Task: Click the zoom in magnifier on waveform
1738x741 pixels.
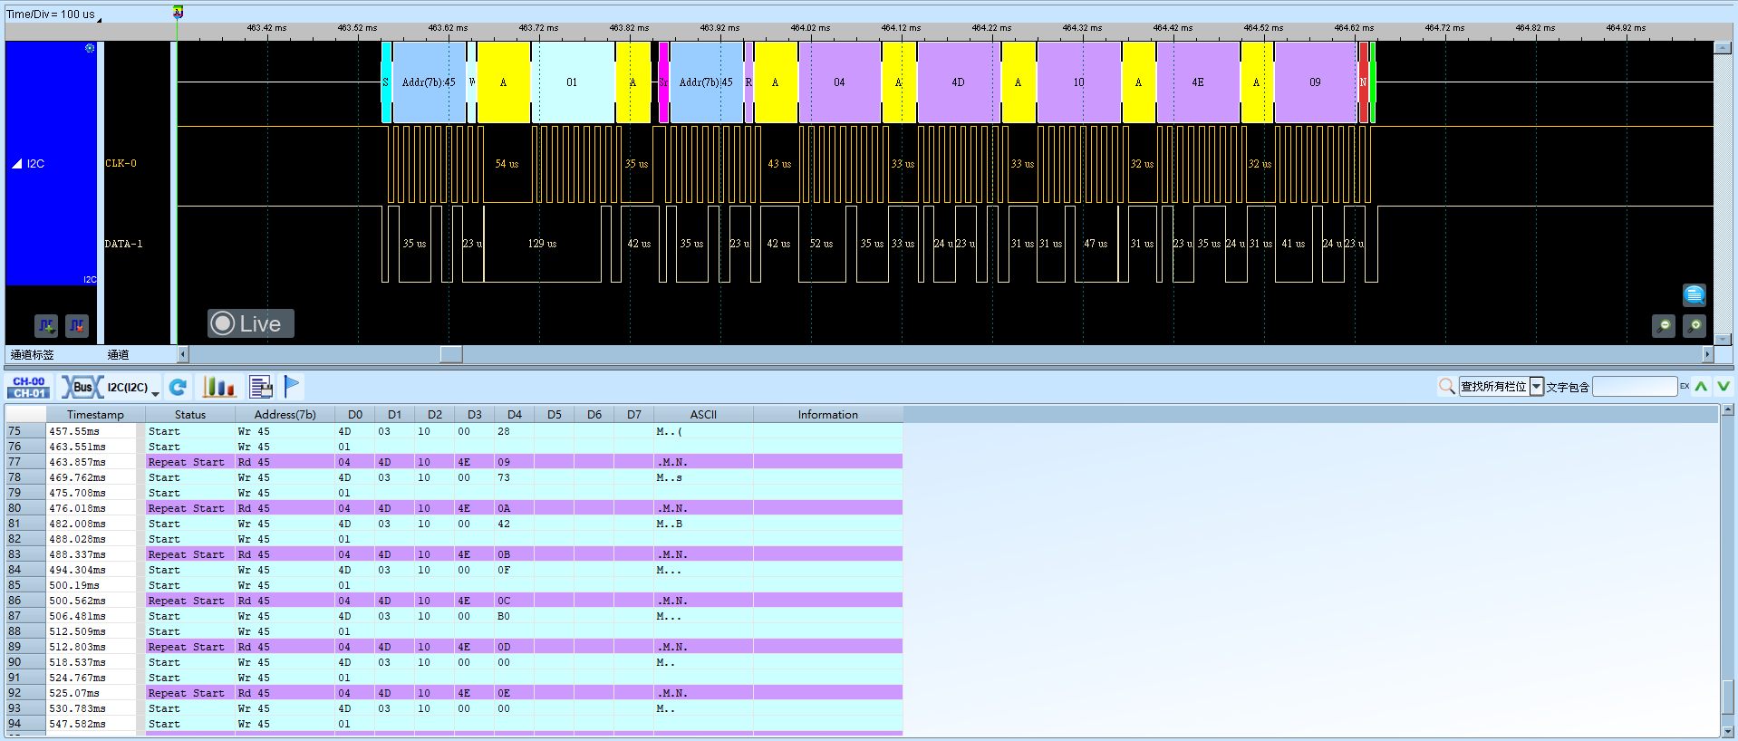Action: pos(1695,325)
